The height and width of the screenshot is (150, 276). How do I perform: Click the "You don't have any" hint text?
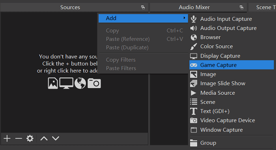click(x=68, y=56)
